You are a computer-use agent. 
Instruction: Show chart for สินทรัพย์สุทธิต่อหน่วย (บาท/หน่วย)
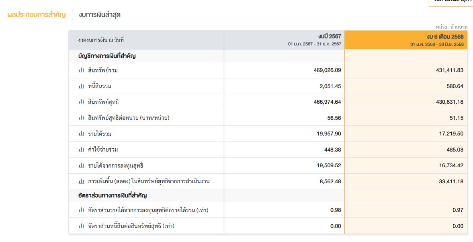pyautogui.click(x=82, y=118)
